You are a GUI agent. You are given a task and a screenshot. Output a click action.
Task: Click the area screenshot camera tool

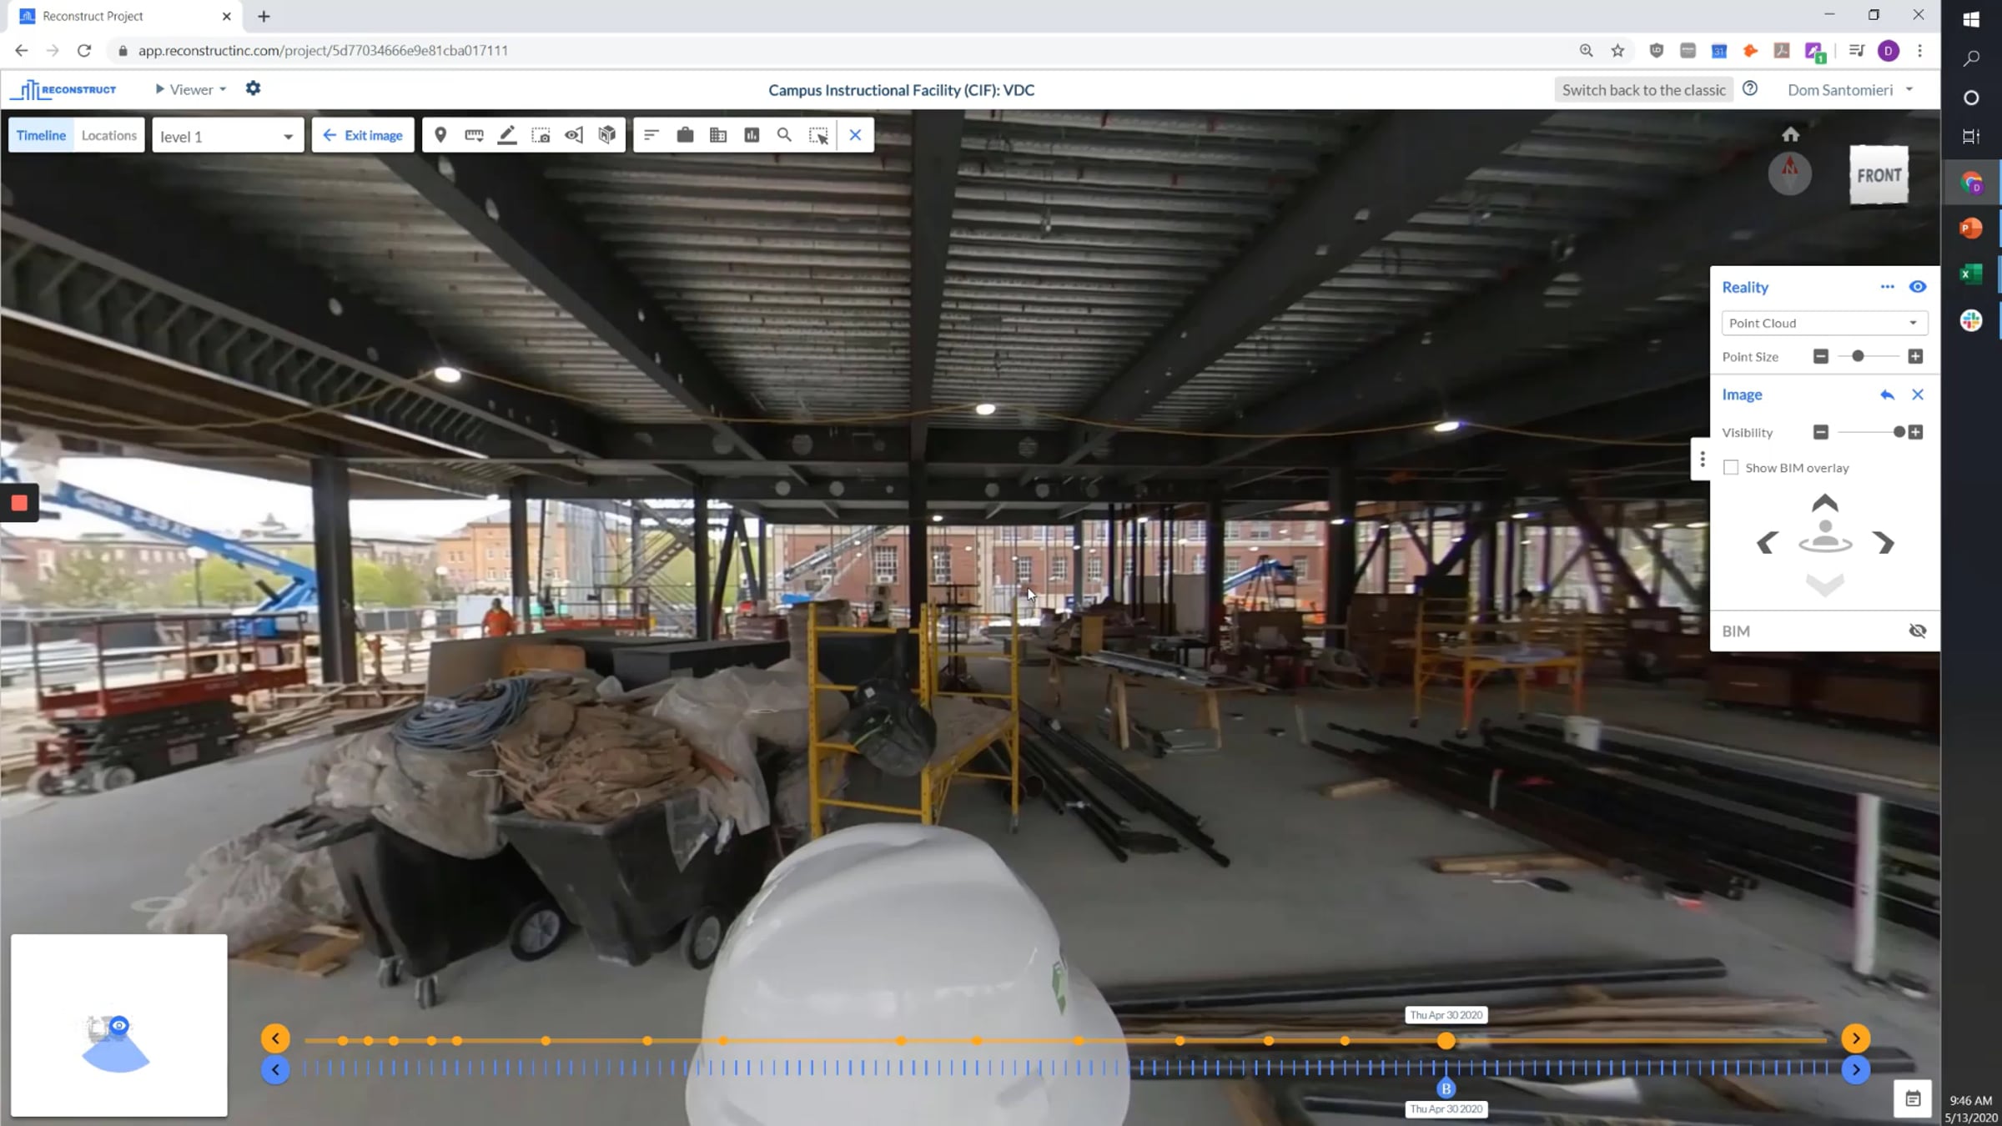[x=541, y=135]
